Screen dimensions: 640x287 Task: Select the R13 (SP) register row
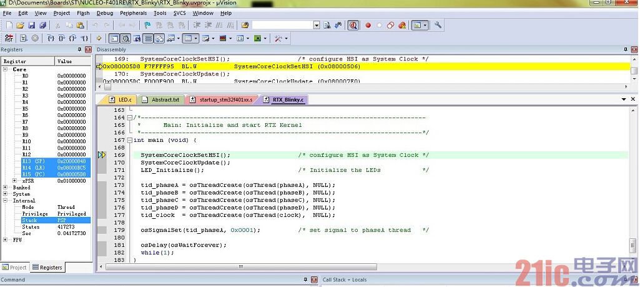tap(56, 161)
